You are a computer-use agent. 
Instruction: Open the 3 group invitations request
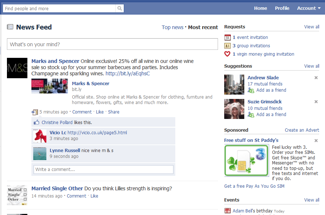tap(251, 45)
